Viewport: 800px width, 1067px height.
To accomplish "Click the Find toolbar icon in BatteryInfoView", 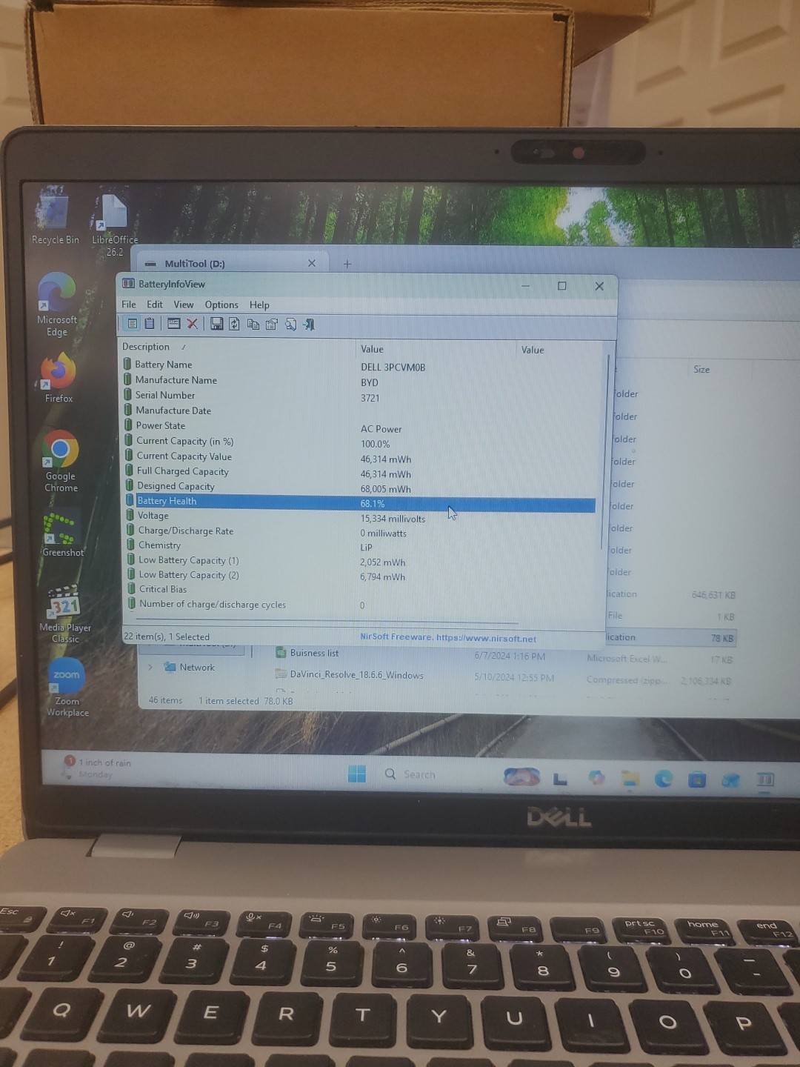I will (x=290, y=324).
